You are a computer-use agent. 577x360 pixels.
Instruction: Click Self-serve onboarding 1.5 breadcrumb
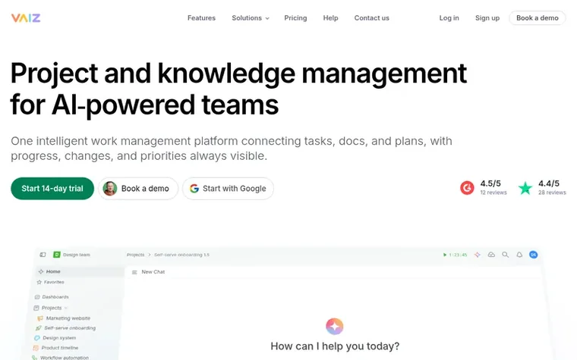tap(181, 255)
